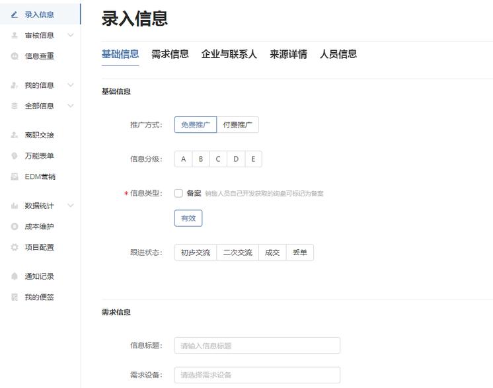Click the bulb icon beside 万能表单
Screen dimensions: 493x388
(x=14, y=156)
